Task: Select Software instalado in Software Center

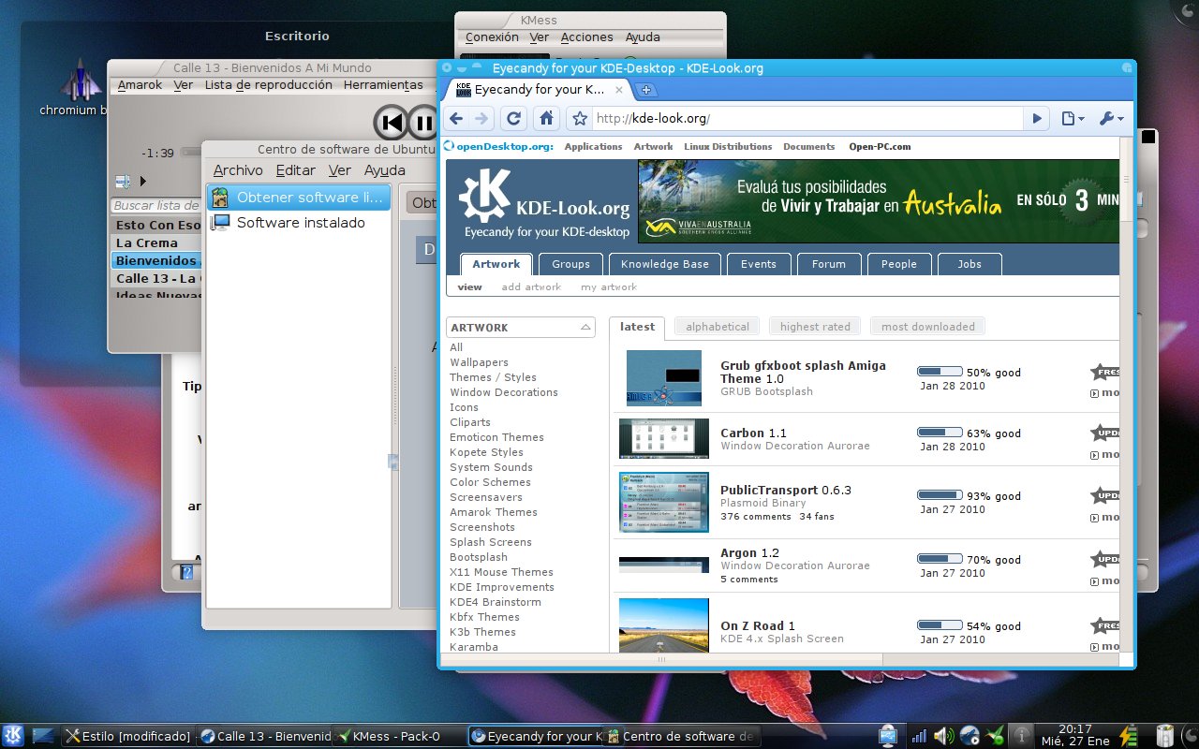Action: click(299, 222)
